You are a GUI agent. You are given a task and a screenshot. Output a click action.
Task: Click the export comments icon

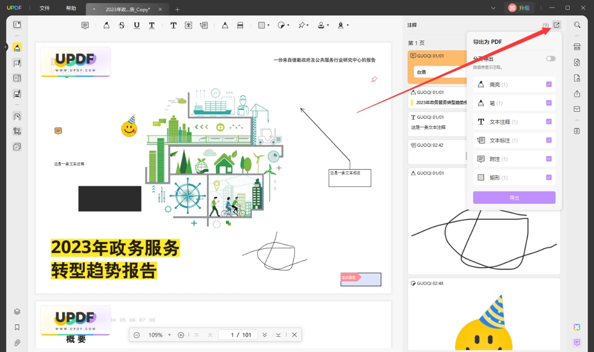tap(556, 25)
